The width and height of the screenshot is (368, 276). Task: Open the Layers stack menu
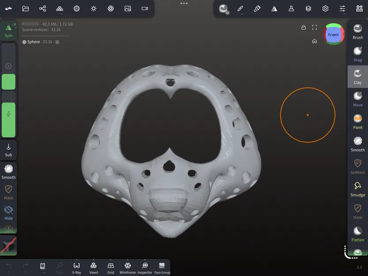pos(308,9)
